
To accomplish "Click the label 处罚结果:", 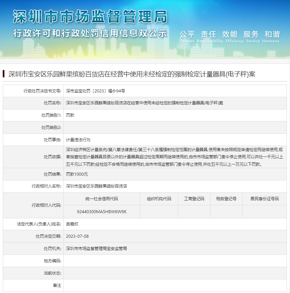I will [x=53, y=174].
